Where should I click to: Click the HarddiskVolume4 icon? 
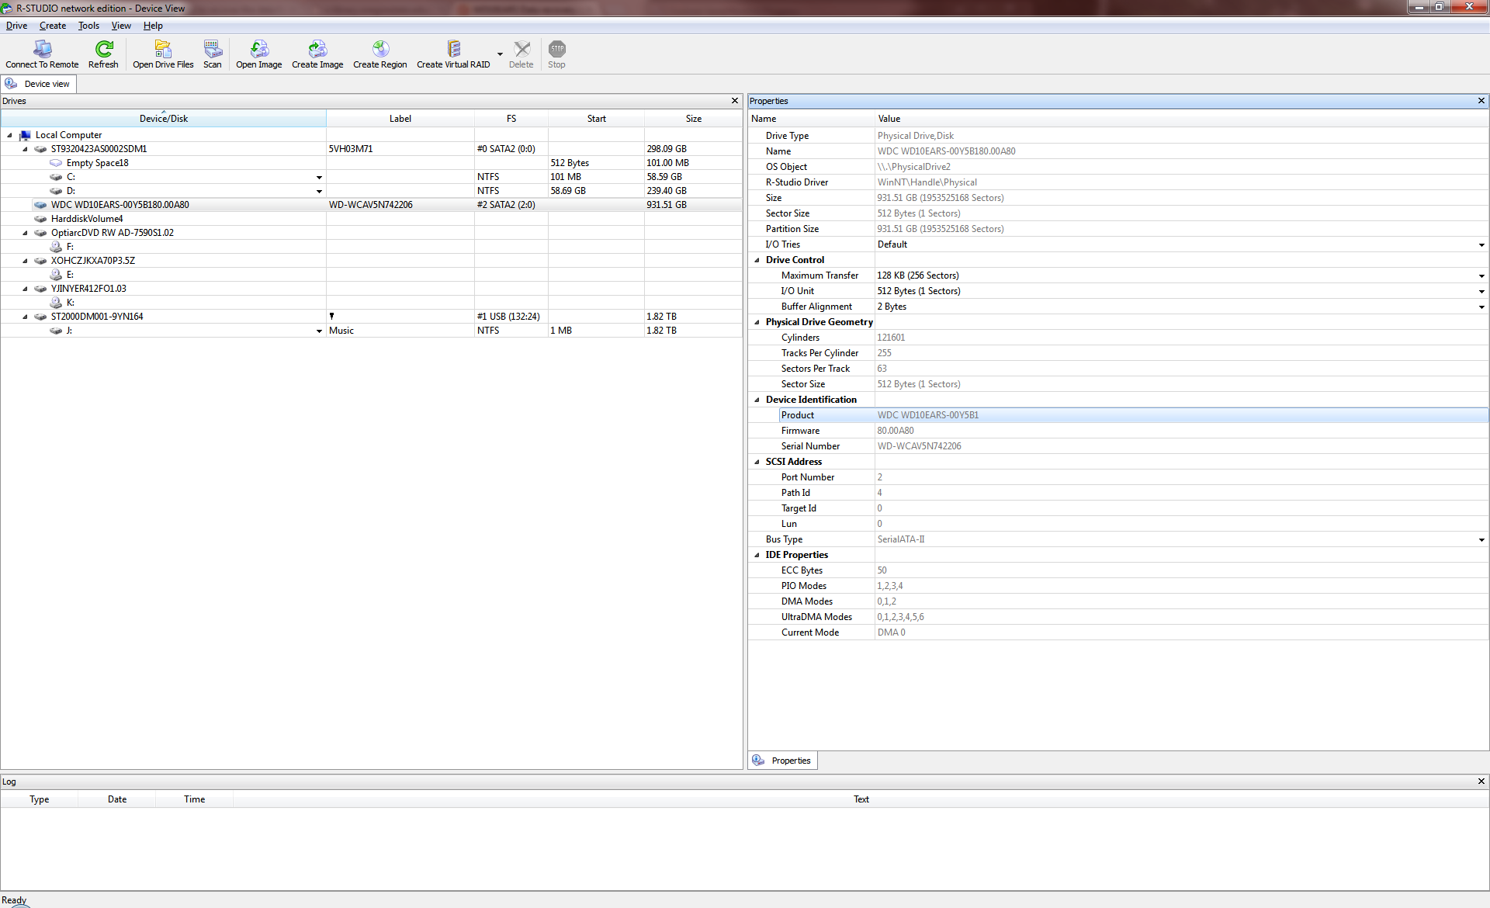pyautogui.click(x=40, y=219)
